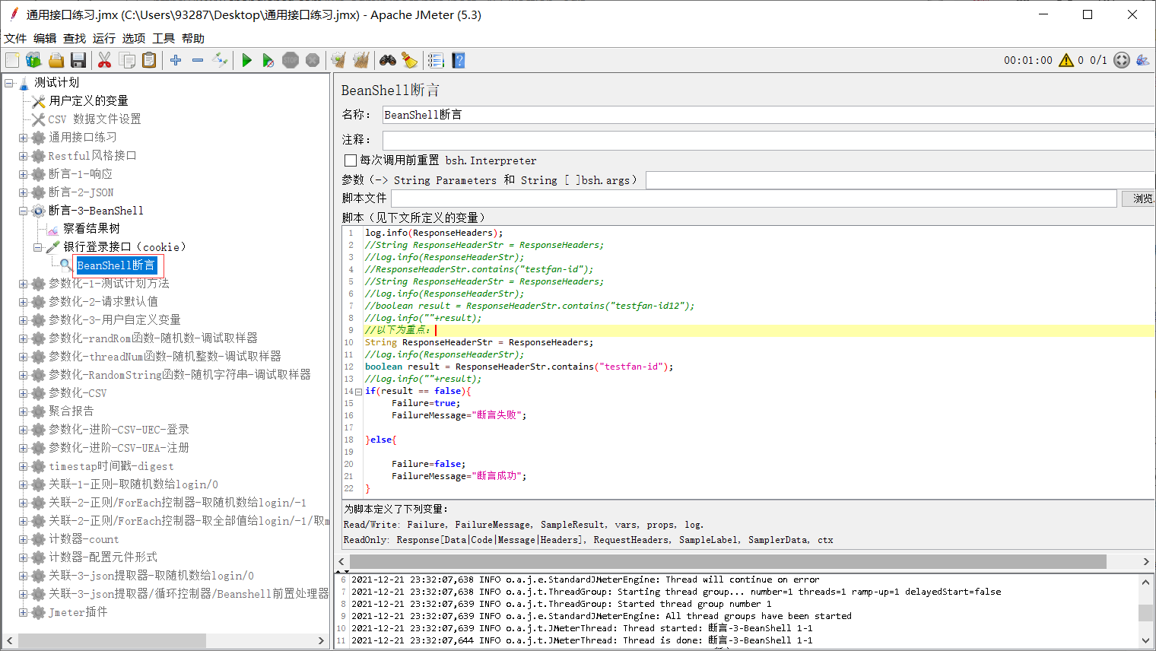Click the yellow warning triangle log icon
Screen dimensions: 1156x651
[x=1066, y=60]
